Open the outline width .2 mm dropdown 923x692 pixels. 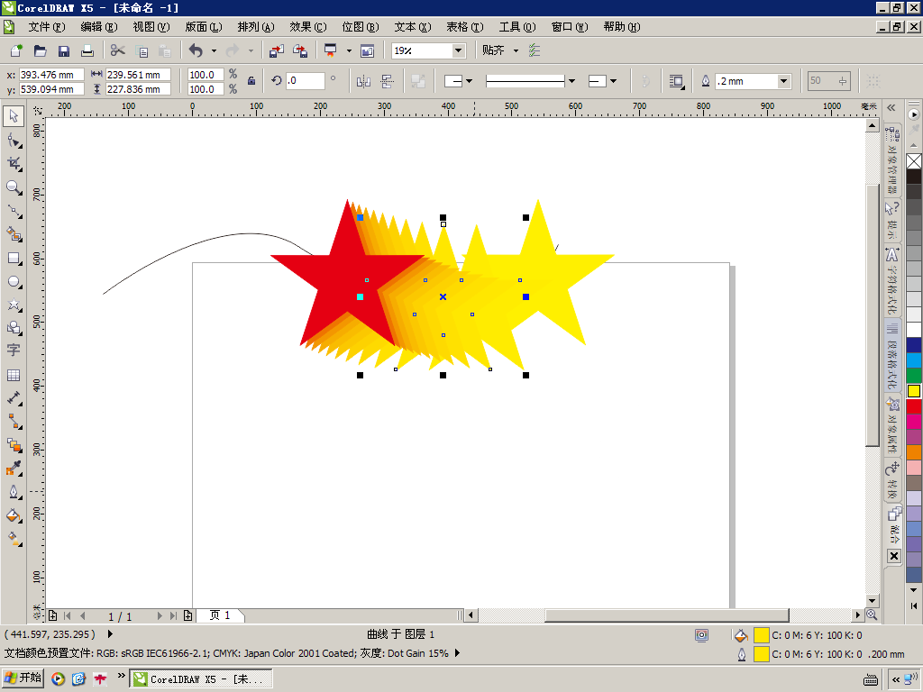[783, 81]
